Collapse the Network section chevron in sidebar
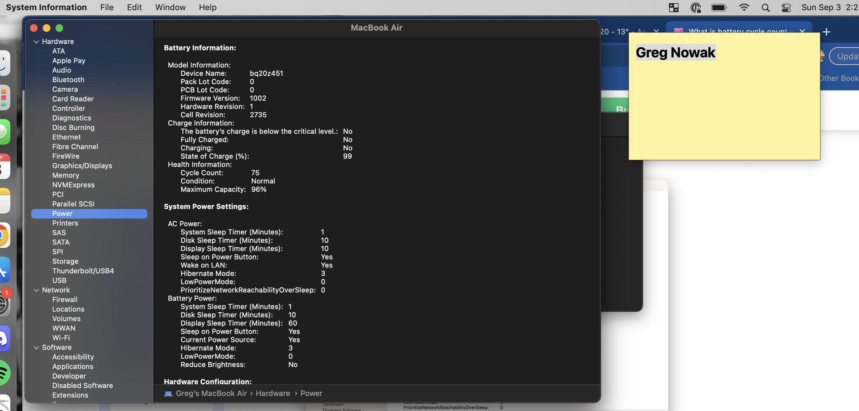Screen dimensions: 859x411 point(36,290)
